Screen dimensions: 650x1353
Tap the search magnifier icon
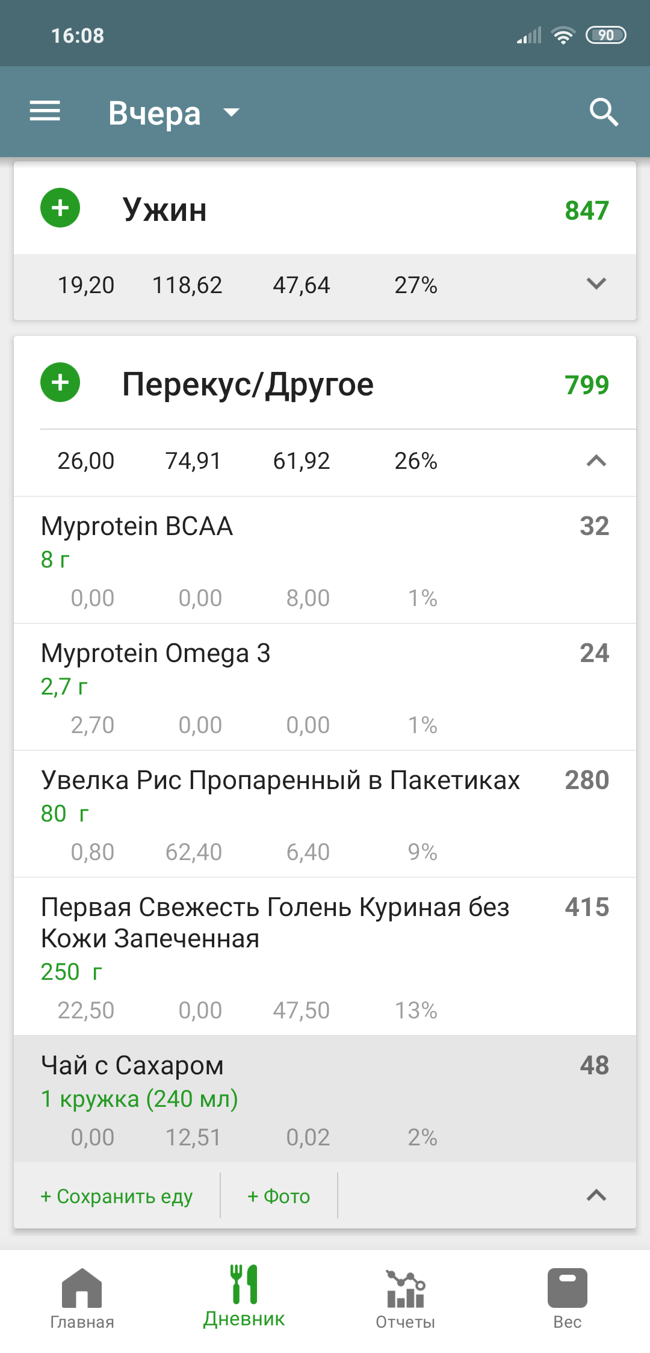click(x=604, y=112)
